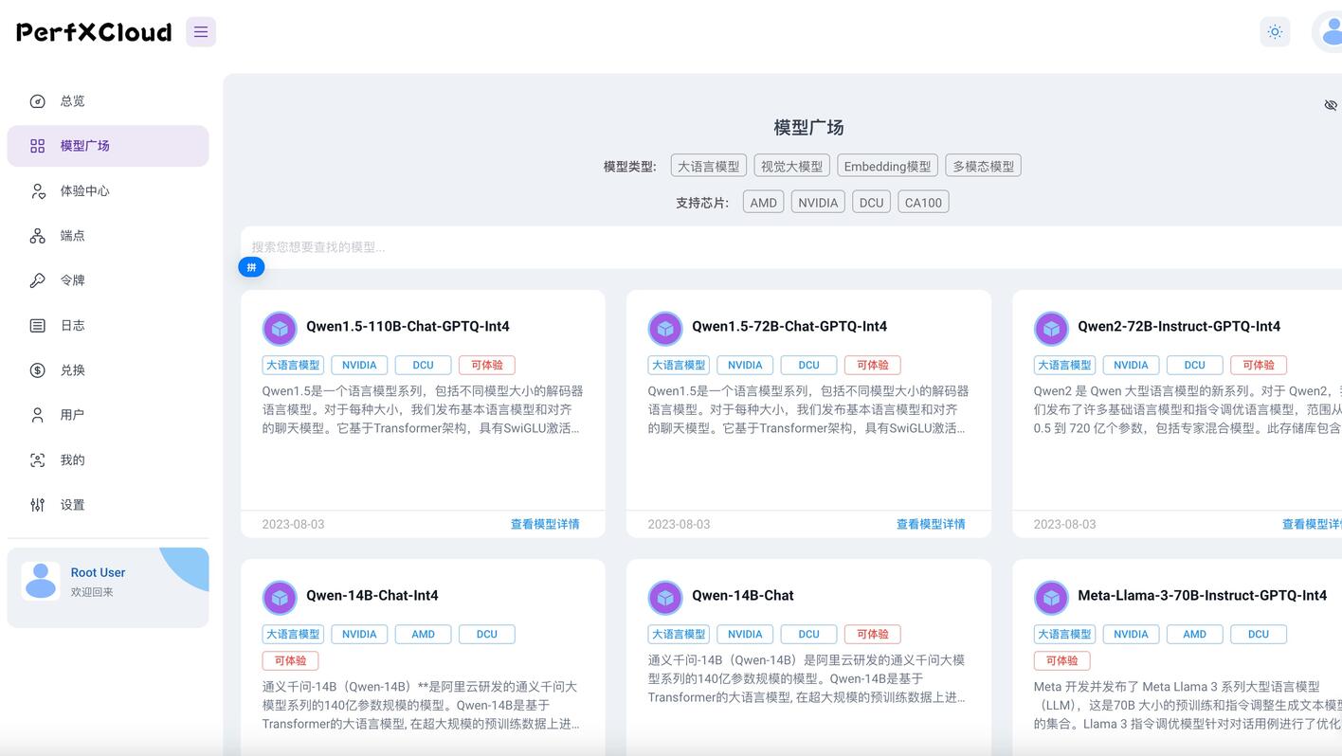View details of Qwen2-72B-Instruct-GPTQ-Int4
This screenshot has height=756, width=1342.
[x=1312, y=524]
